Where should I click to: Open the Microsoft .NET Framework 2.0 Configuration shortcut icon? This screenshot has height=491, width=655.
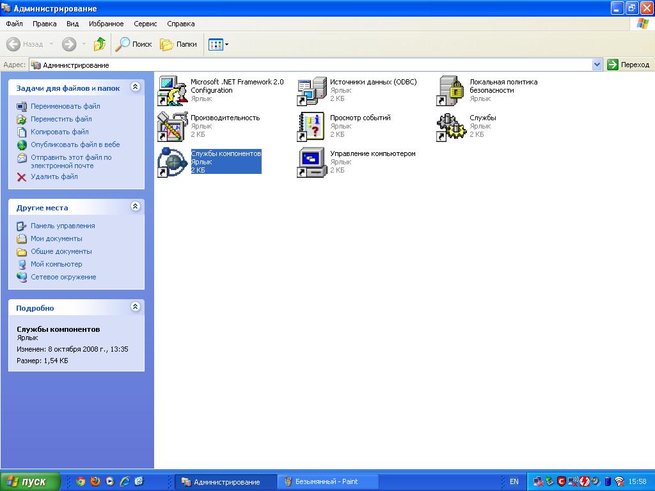point(171,90)
